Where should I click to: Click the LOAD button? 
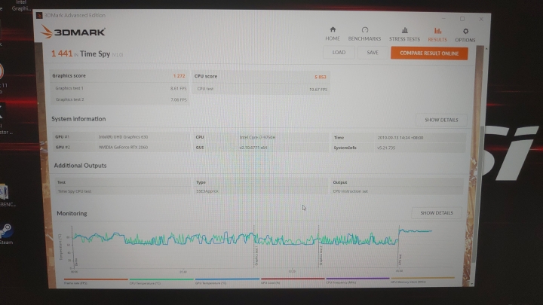click(339, 53)
